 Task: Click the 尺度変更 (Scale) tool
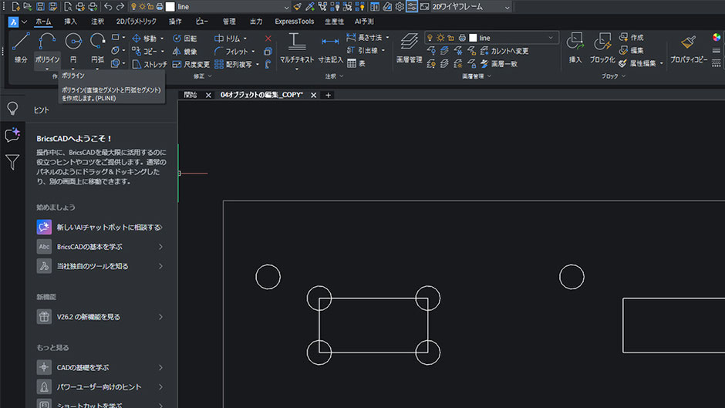[x=191, y=64]
